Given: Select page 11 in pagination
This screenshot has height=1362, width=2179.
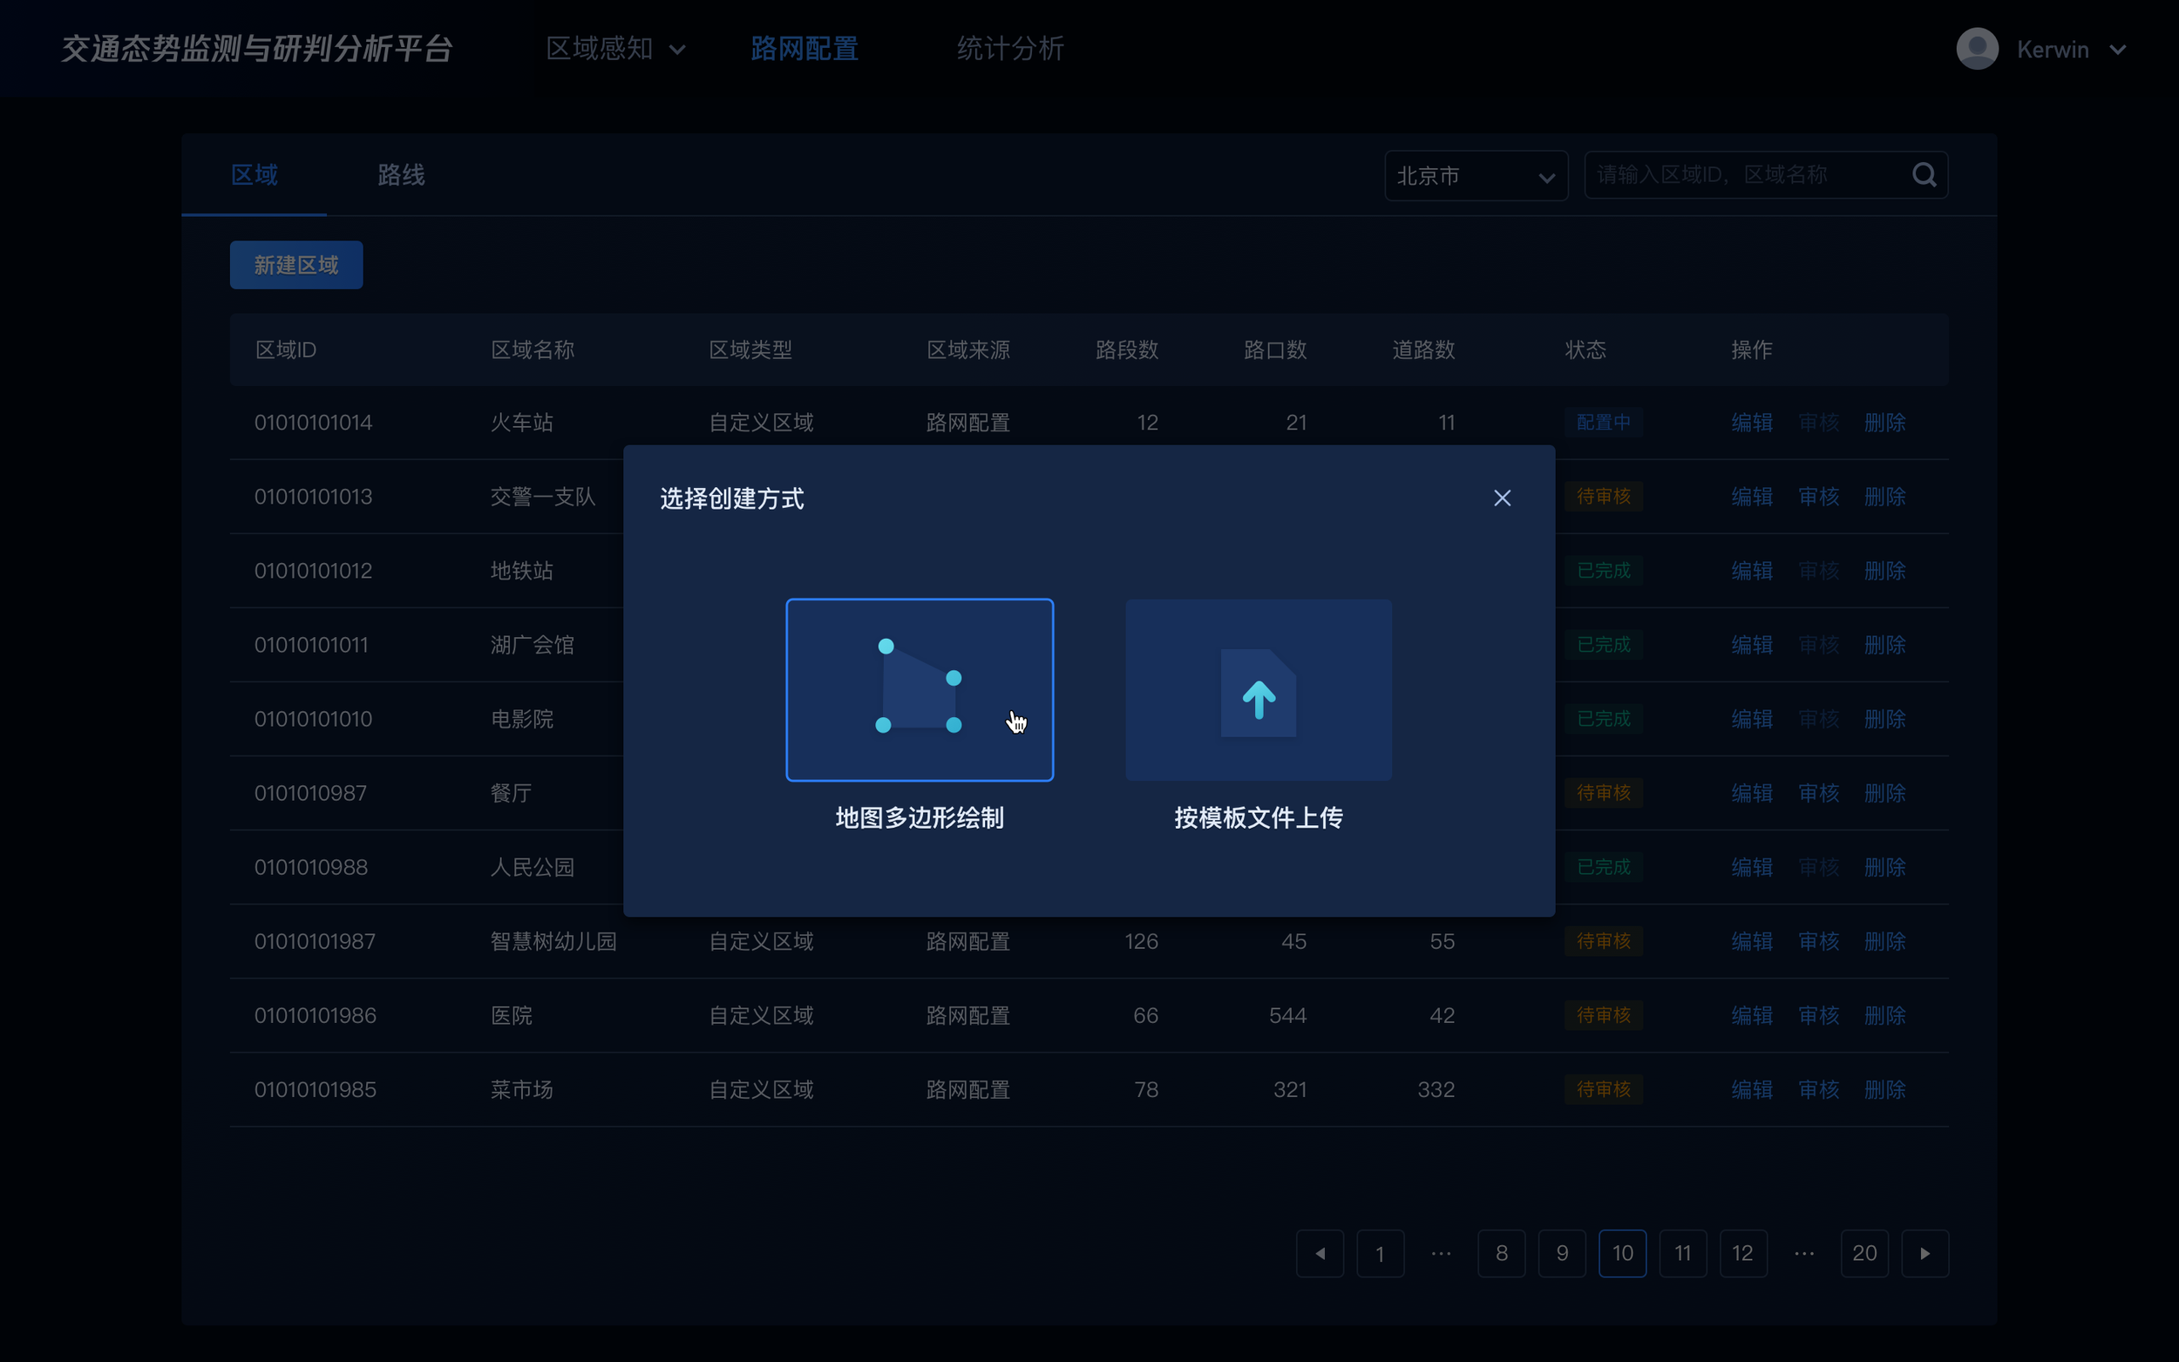Looking at the screenshot, I should click(x=1682, y=1253).
